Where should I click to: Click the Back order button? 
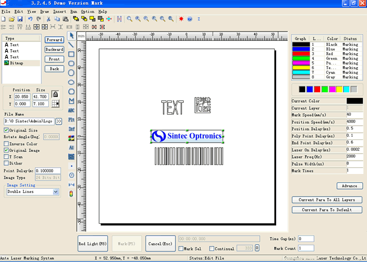[54, 69]
